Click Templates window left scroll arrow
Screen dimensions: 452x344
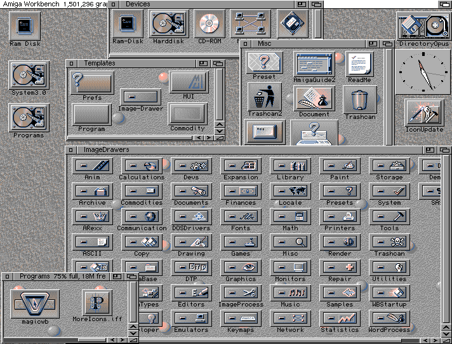click(199, 138)
